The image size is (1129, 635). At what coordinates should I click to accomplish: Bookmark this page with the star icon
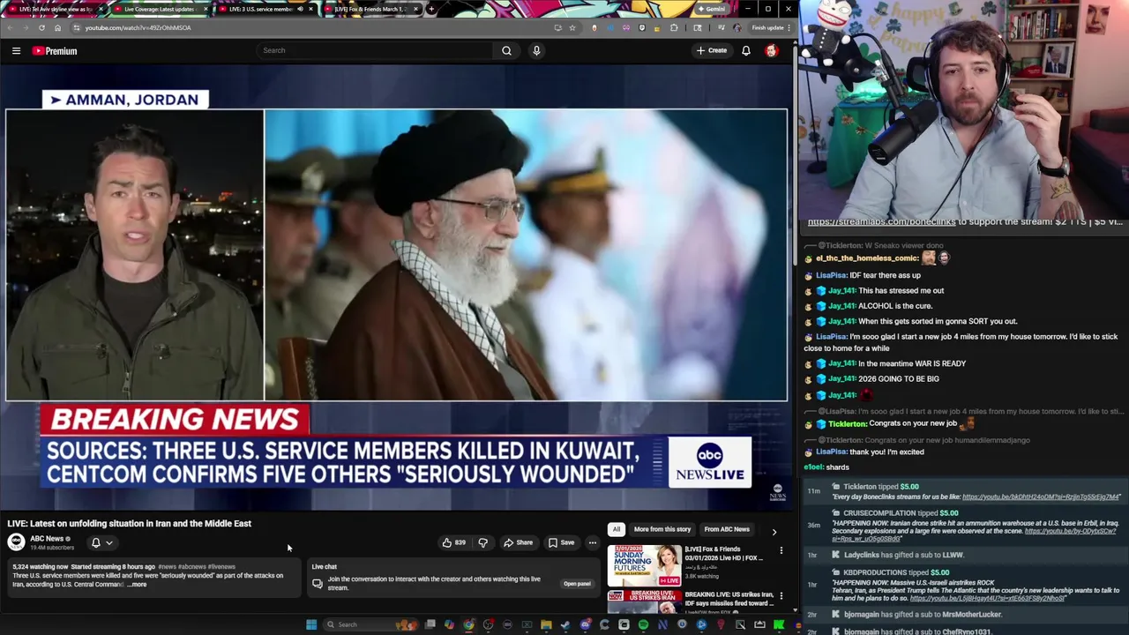point(572,27)
